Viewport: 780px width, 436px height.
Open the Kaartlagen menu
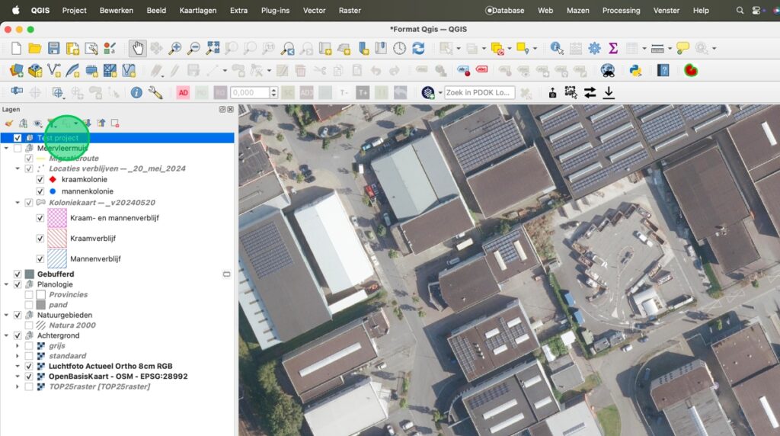197,11
